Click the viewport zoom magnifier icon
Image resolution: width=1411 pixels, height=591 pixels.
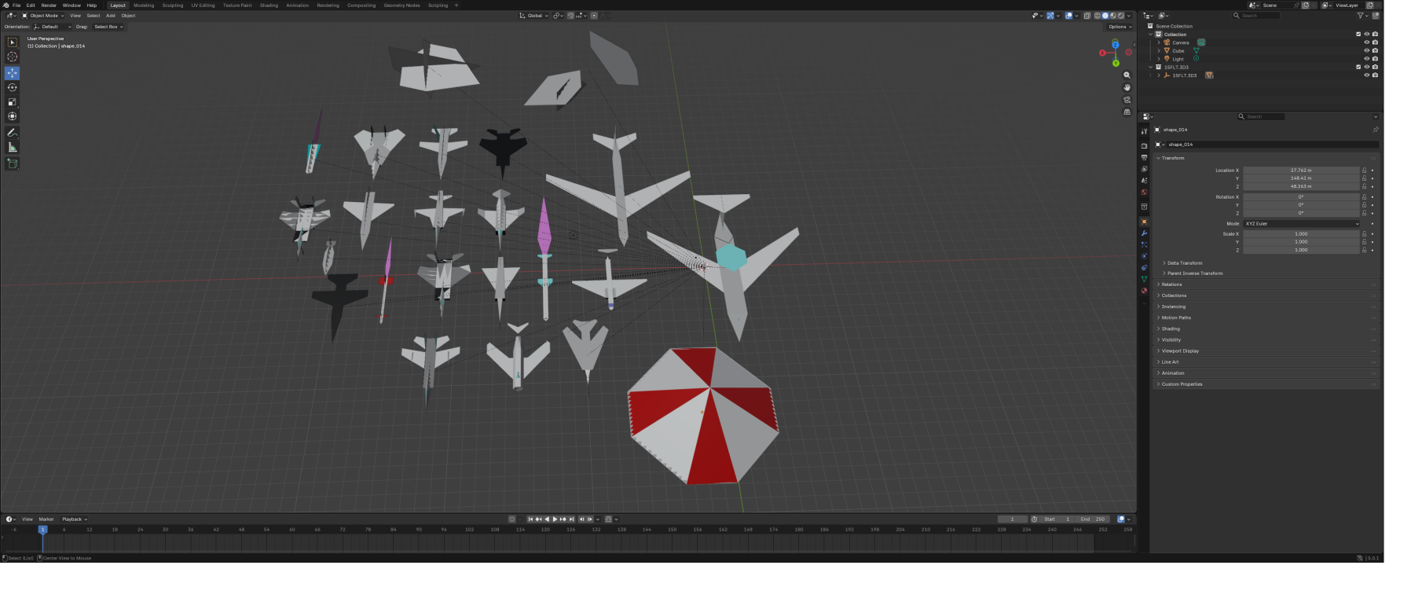(x=1127, y=75)
